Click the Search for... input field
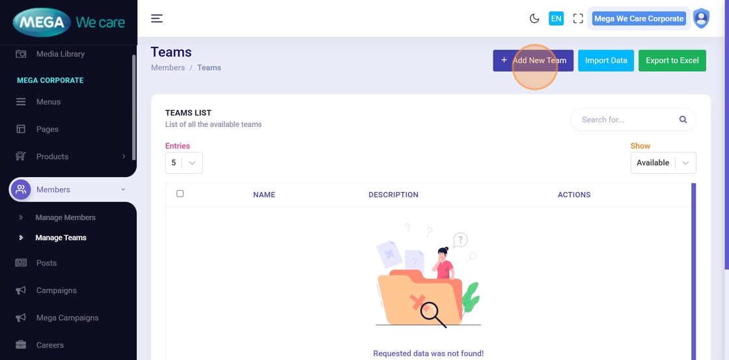 tap(625, 120)
